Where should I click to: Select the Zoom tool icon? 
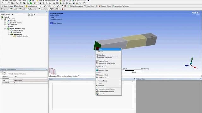point(47,3)
